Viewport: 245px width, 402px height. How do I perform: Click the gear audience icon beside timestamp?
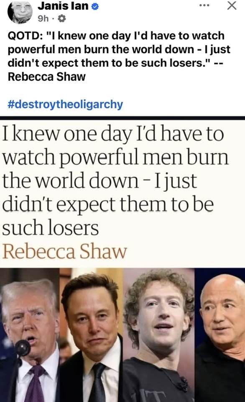point(62,19)
